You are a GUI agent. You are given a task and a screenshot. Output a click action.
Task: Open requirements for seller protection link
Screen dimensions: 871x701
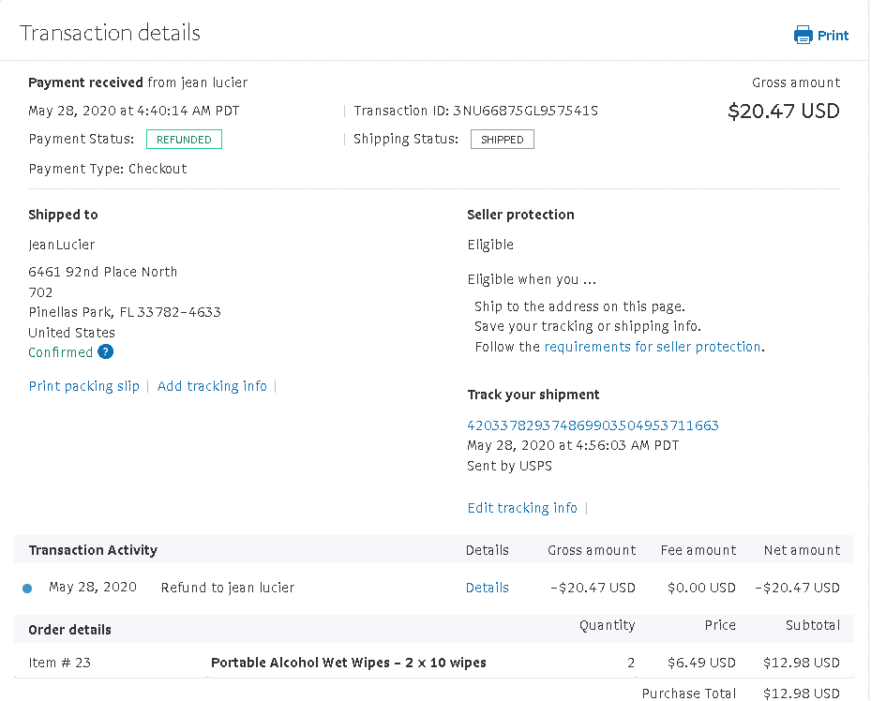(653, 347)
